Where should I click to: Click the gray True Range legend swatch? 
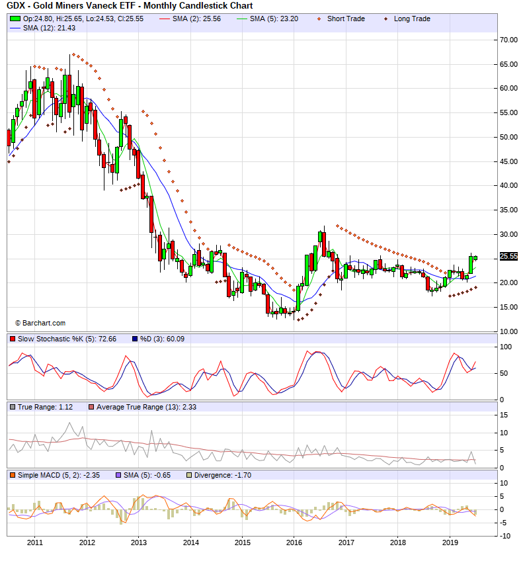(13, 407)
